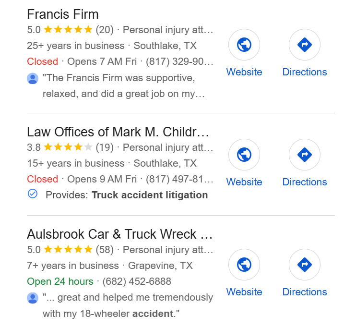Click the (58) review count for Aulsbrook

(x=105, y=250)
